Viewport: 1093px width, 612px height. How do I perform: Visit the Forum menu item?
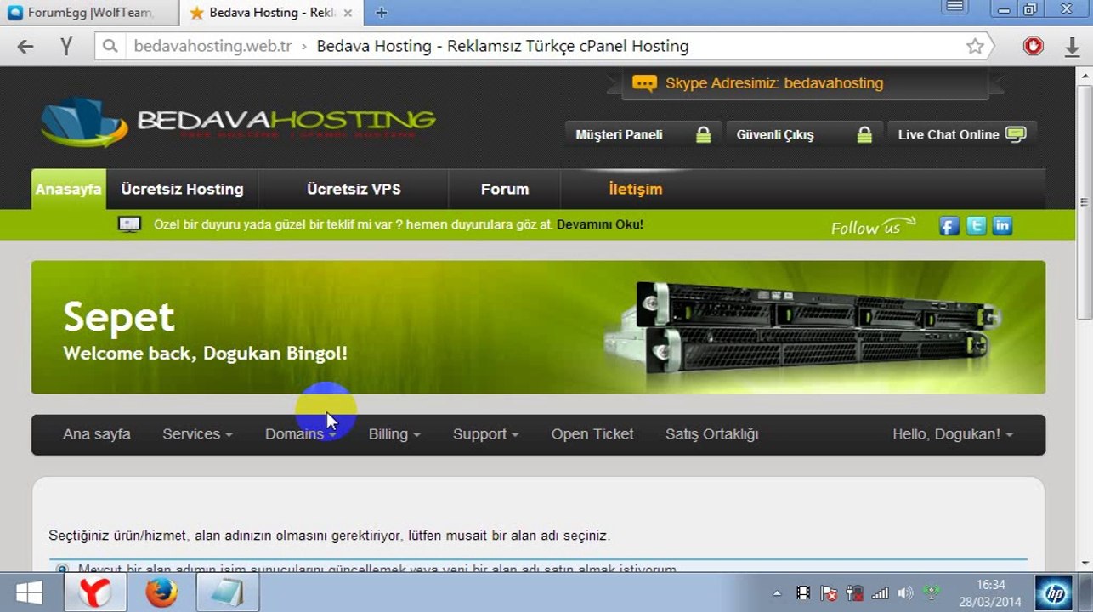[x=505, y=189]
